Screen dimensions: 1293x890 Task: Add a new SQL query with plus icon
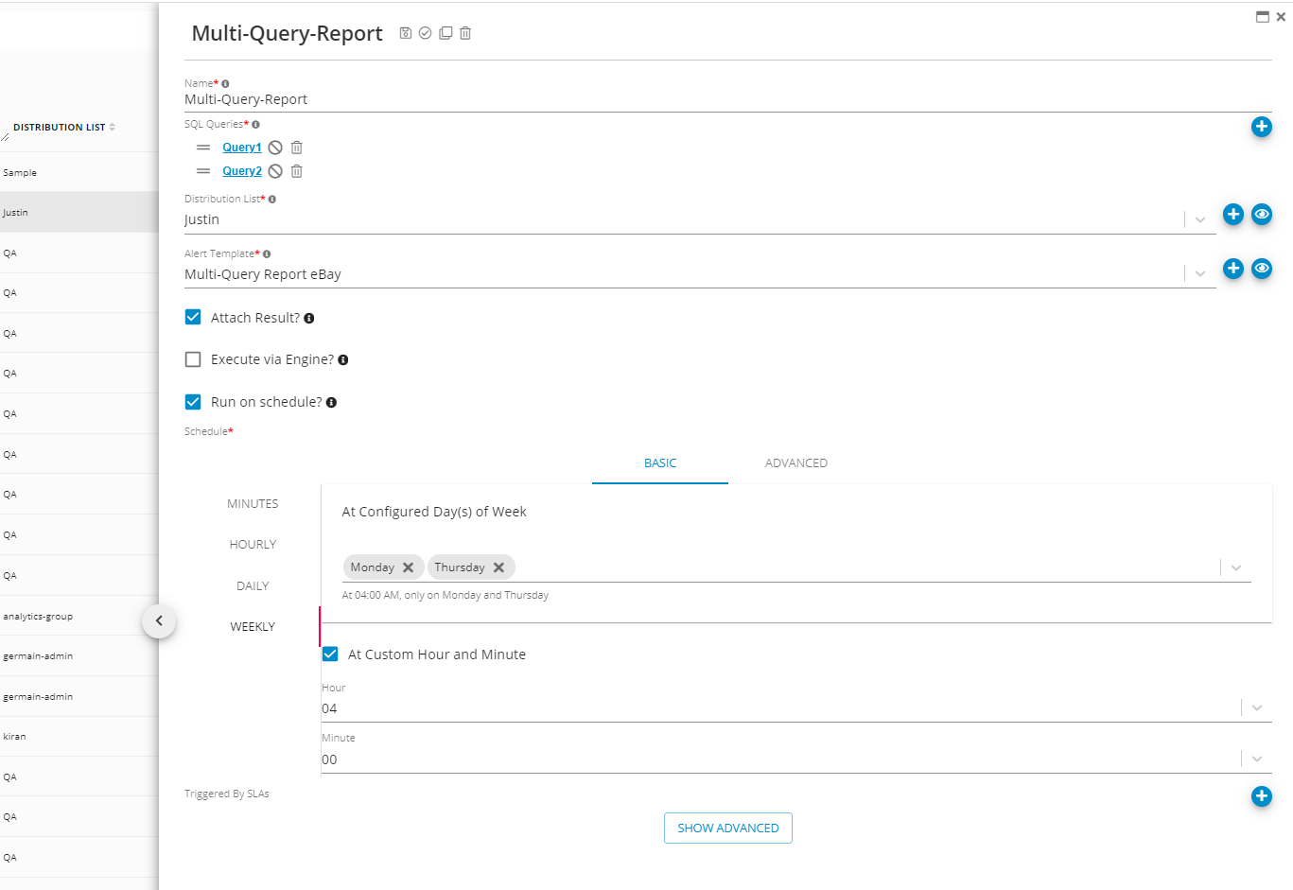[1261, 127]
